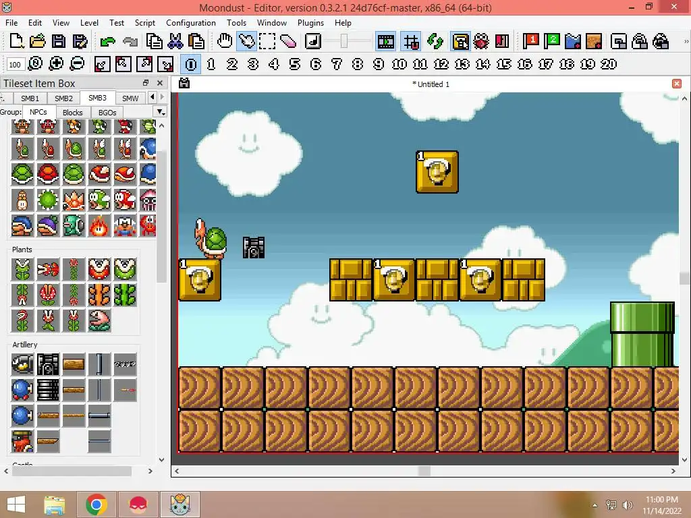Click the Koopa Troopa on the canvas
This screenshot has height=518, width=691.
[211, 238]
